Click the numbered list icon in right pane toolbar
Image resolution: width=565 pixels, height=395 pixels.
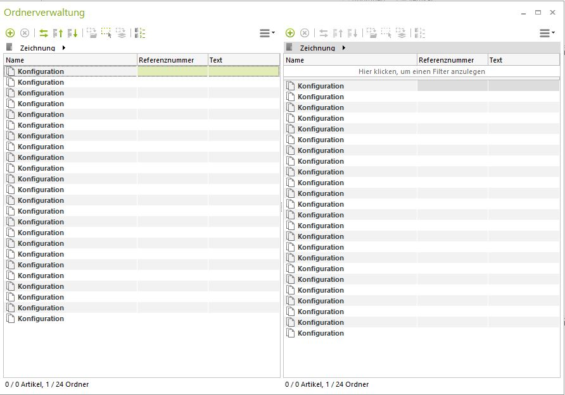point(420,33)
